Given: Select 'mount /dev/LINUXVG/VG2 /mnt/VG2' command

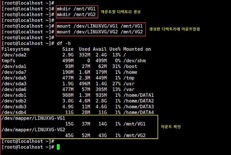Looking at the screenshot, I should (x=100, y=32).
